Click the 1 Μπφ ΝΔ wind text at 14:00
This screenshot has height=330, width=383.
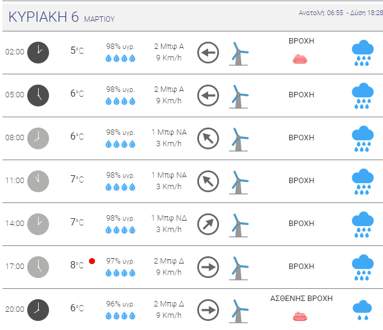coord(169,218)
